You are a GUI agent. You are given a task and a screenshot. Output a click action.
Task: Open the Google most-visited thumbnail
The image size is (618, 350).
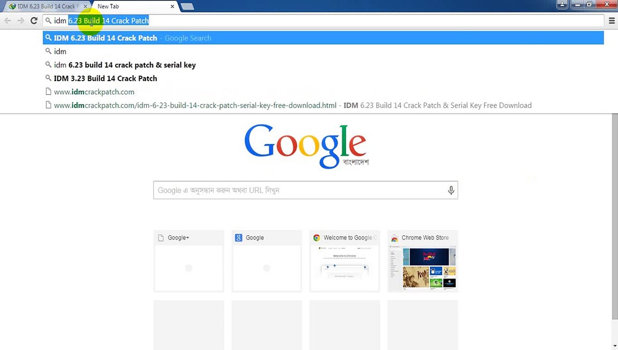pos(267,261)
